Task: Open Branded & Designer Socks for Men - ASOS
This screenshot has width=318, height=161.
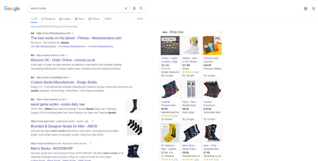Action: [64, 126]
